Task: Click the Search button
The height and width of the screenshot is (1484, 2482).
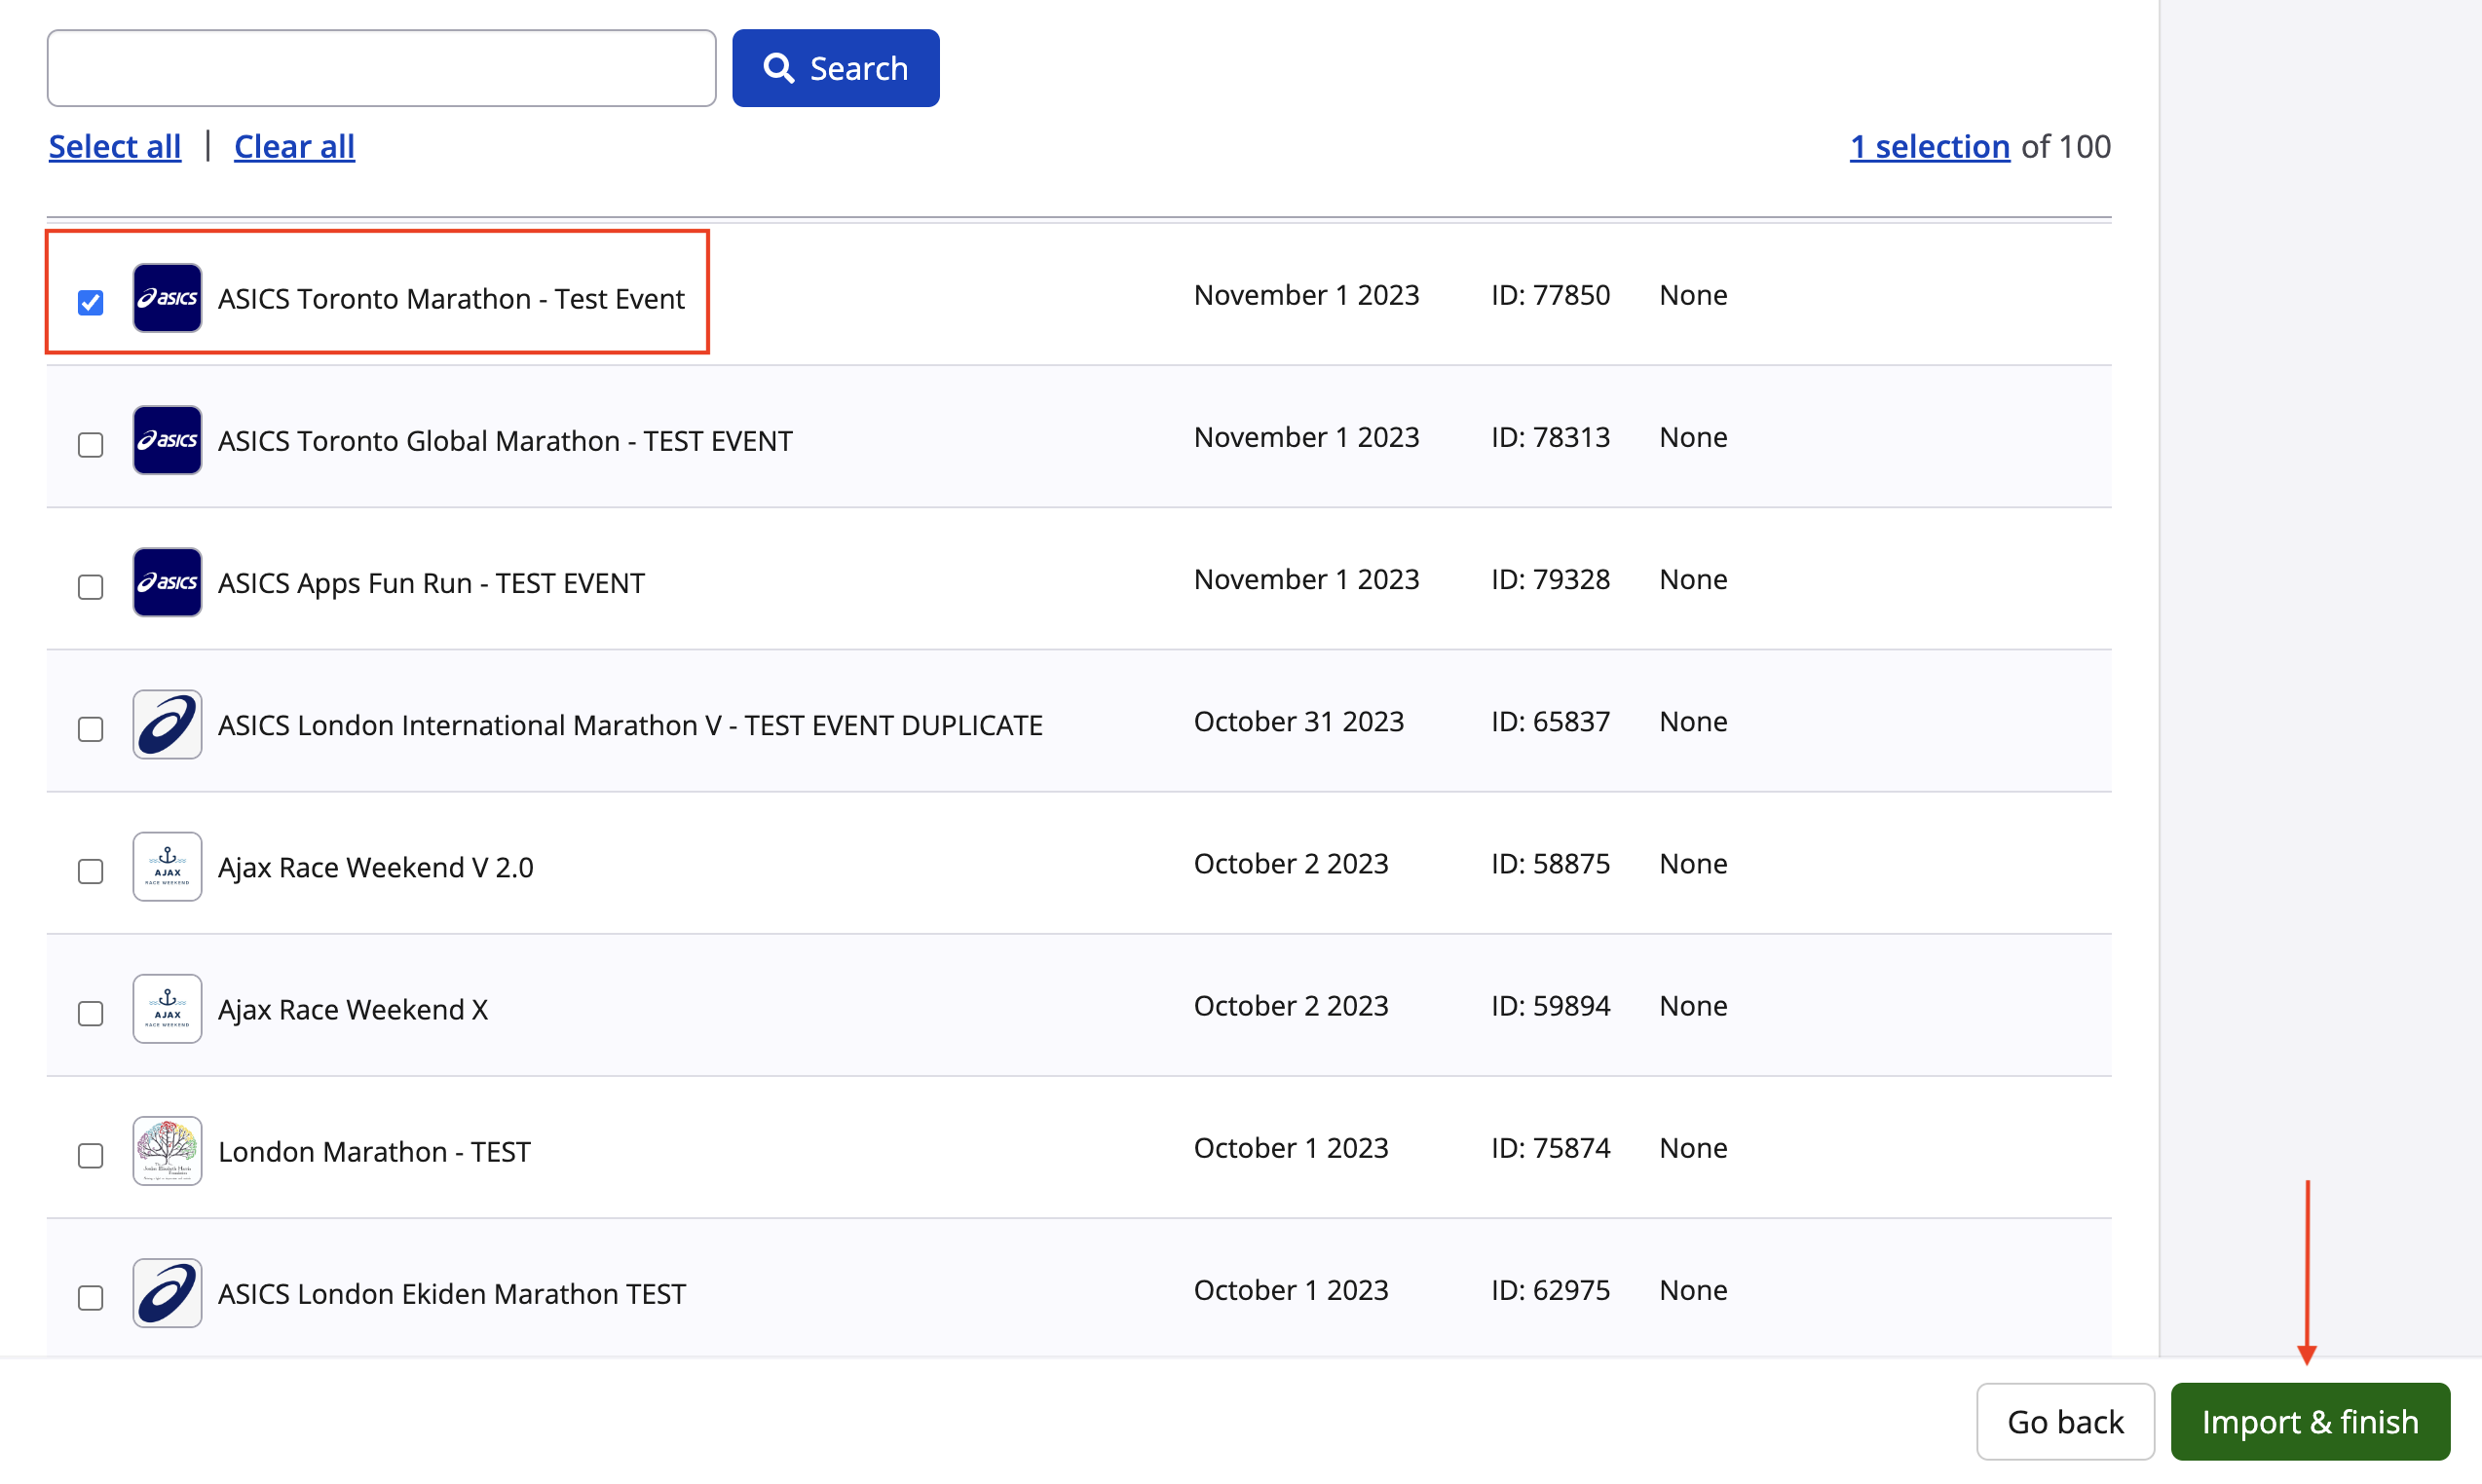Action: [836, 68]
